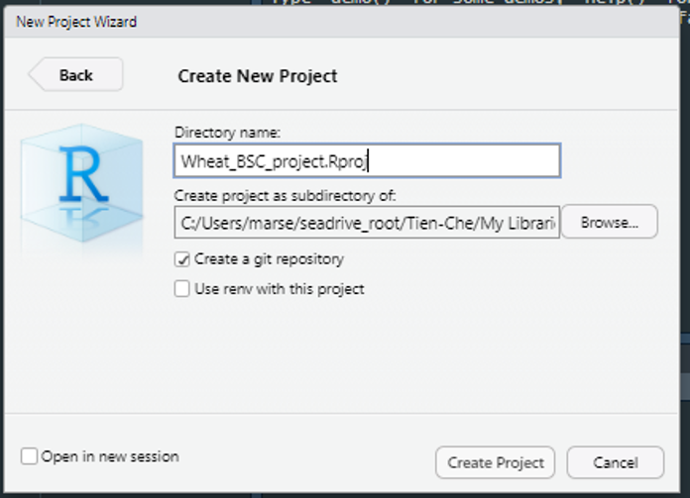Click the 'Open in new session' label text
690x498 pixels.
(110, 456)
